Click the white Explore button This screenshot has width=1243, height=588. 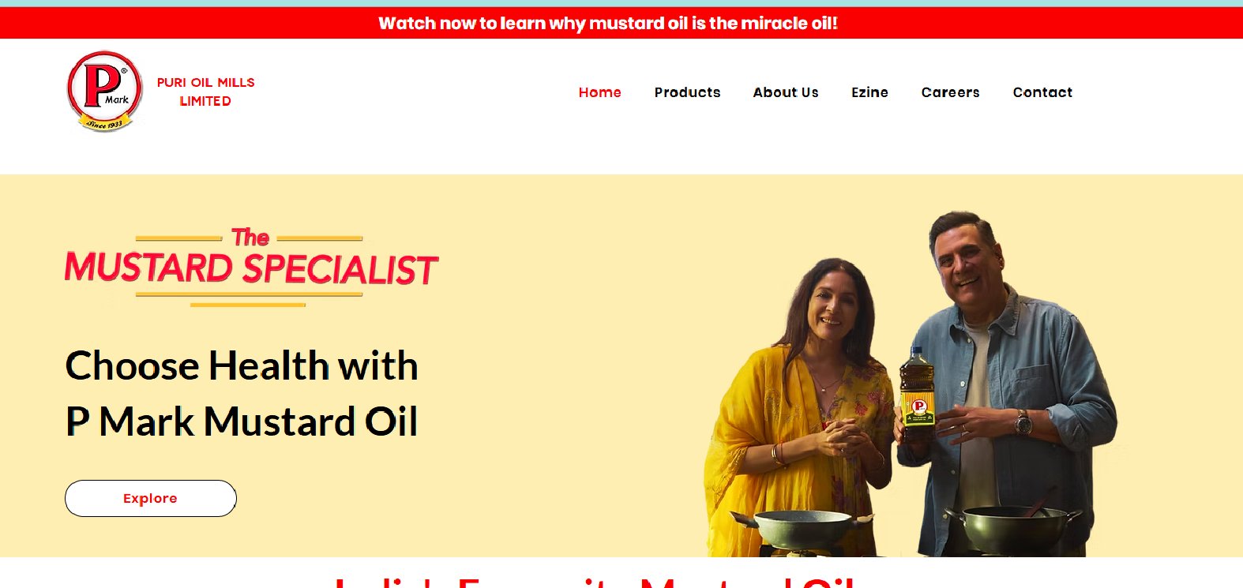[x=151, y=498]
